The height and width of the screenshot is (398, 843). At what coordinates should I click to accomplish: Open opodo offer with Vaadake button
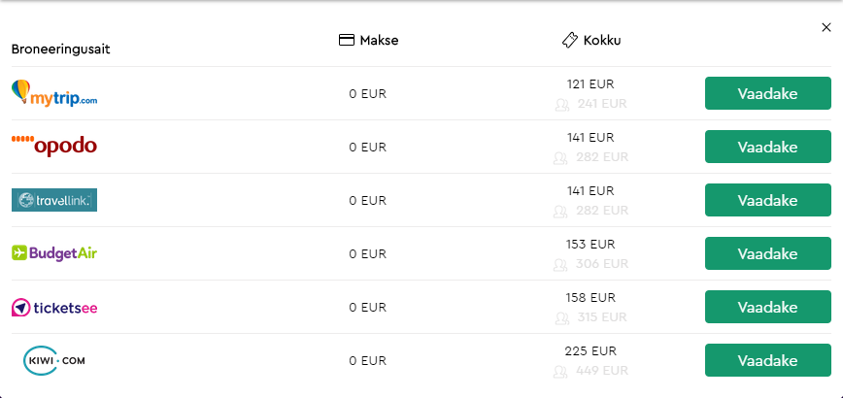point(767,147)
